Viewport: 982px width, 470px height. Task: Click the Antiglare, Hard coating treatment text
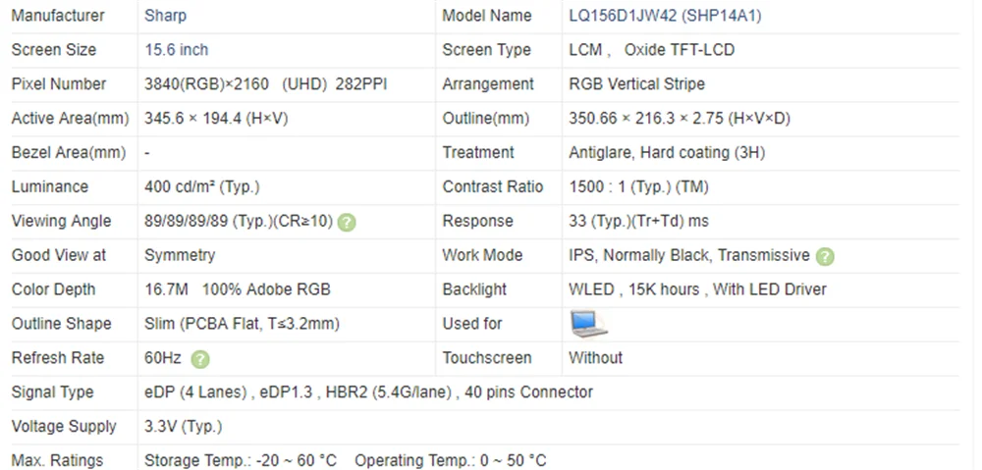point(667,152)
